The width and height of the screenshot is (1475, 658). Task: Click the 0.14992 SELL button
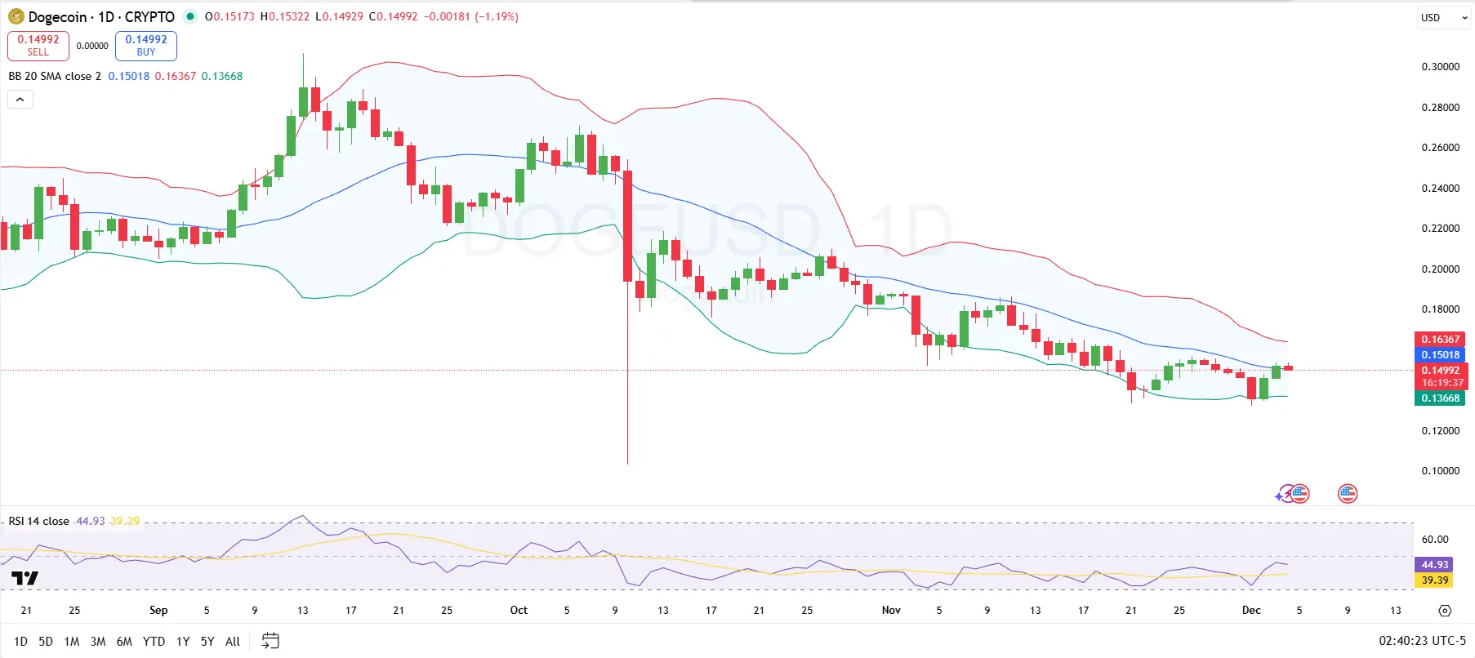pyautogui.click(x=38, y=46)
